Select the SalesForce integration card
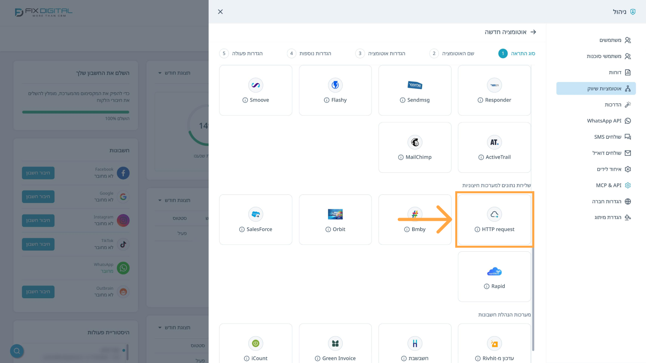The image size is (646, 363). (x=256, y=219)
